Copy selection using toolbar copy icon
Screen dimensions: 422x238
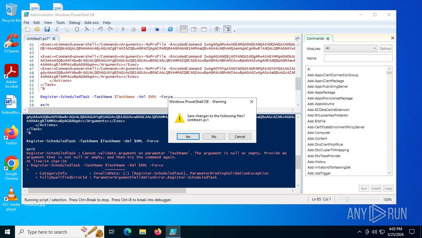(67, 29)
